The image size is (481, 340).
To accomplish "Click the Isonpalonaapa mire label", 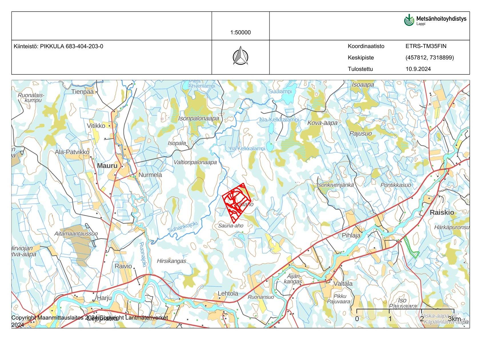I will [x=199, y=118].
